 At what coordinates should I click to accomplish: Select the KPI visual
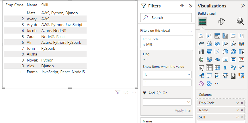(241, 60)
